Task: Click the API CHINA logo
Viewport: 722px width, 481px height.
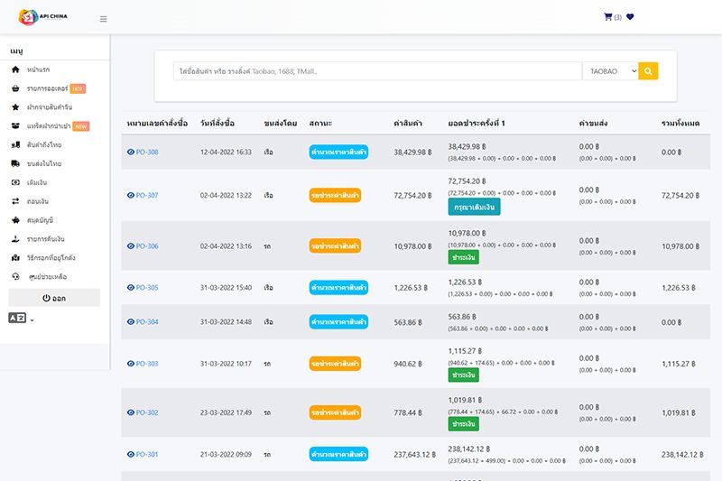Action: coord(42,17)
